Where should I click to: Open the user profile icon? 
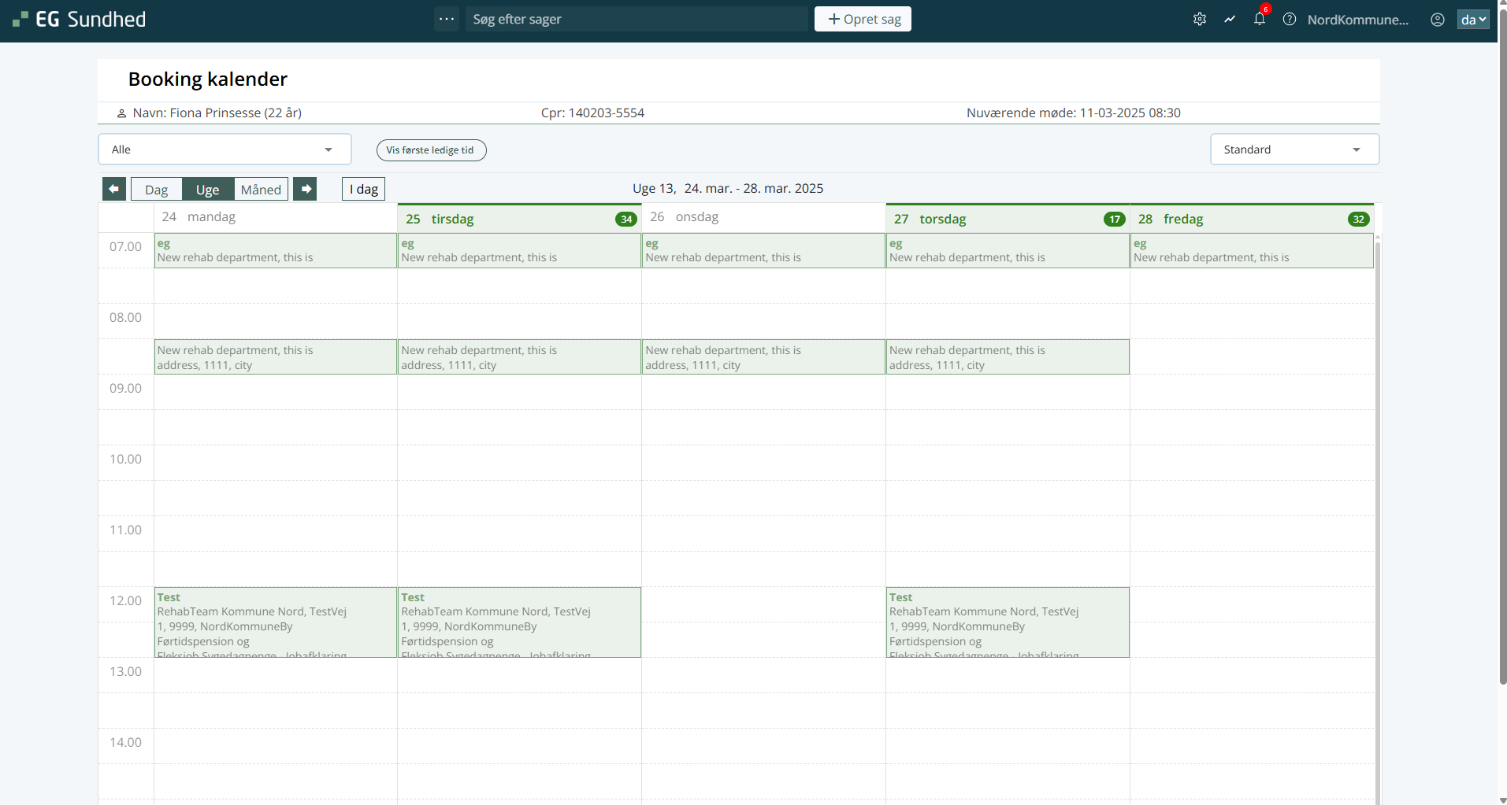[x=1438, y=20]
